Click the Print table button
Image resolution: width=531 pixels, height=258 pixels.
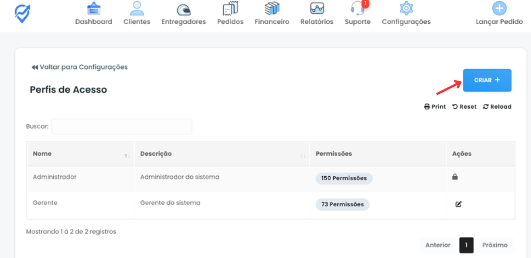click(435, 106)
